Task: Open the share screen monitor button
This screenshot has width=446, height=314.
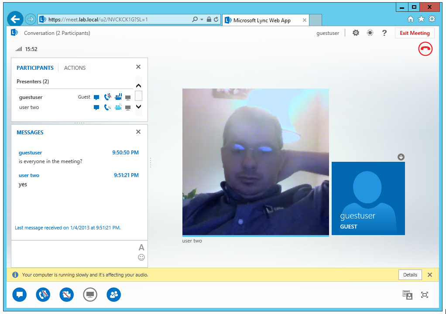Action: coord(90,295)
